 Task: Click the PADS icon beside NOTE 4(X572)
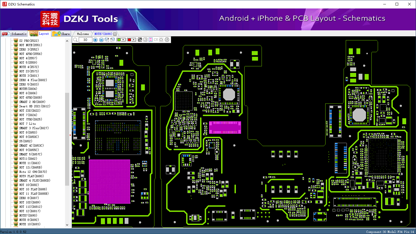[x=16, y=67]
